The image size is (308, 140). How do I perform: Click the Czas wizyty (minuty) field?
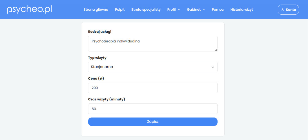point(153,109)
